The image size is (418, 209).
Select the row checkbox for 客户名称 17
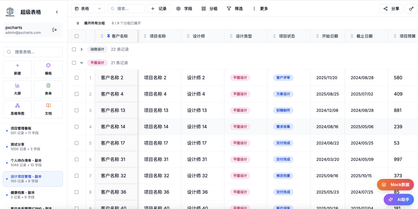pos(77,143)
